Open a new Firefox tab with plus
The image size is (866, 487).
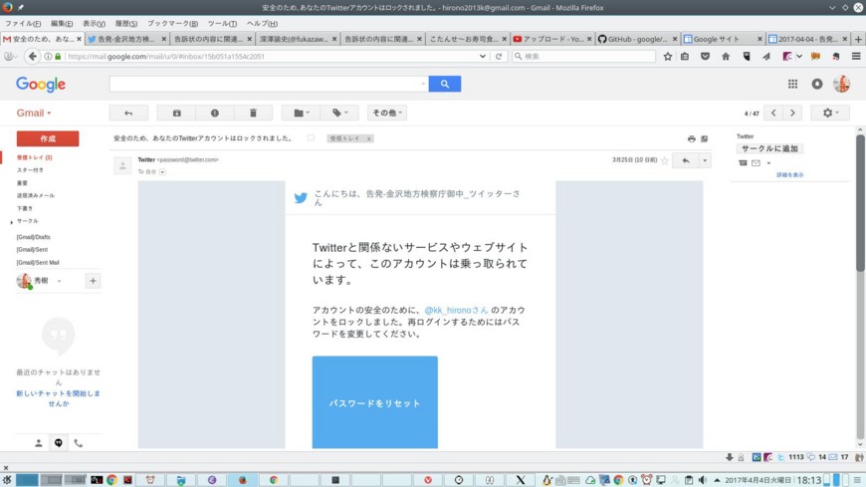(858, 39)
